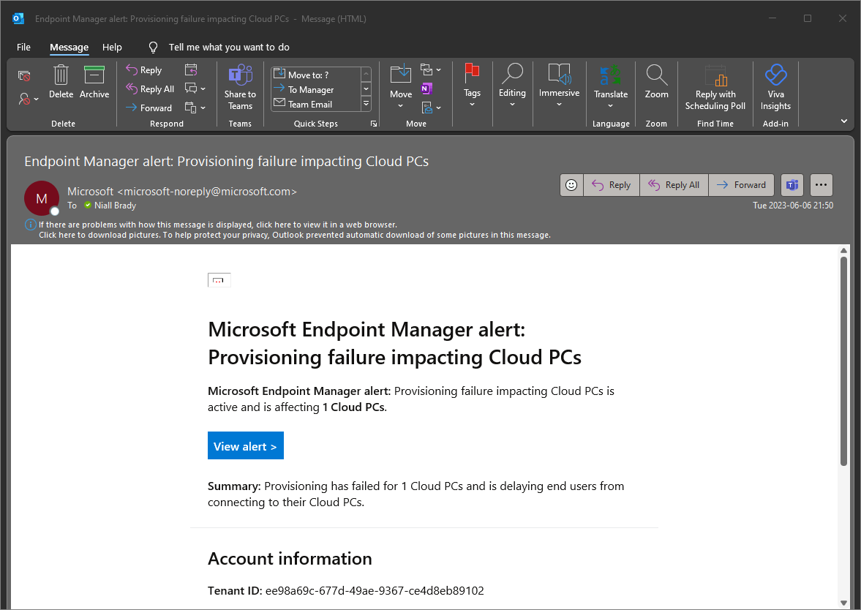Open the File menu tab
This screenshot has height=610, width=861.
23,48
